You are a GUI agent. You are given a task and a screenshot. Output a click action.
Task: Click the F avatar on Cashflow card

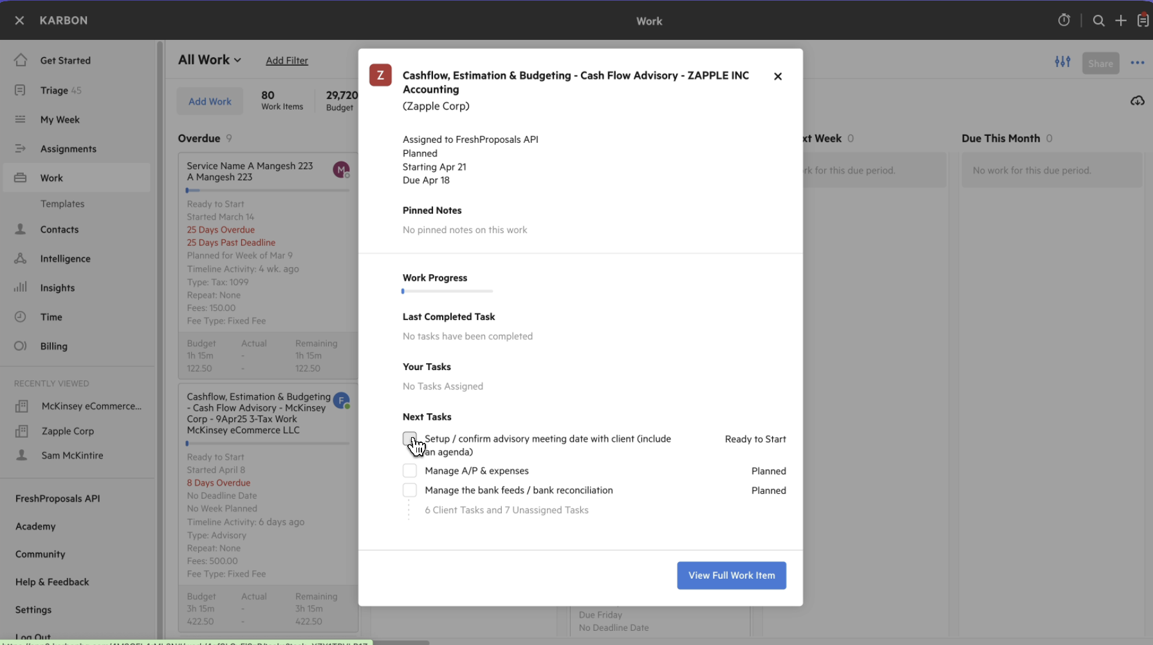coord(341,400)
